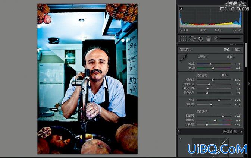
Task: Click the histogram graph
Action: pos(210,17)
